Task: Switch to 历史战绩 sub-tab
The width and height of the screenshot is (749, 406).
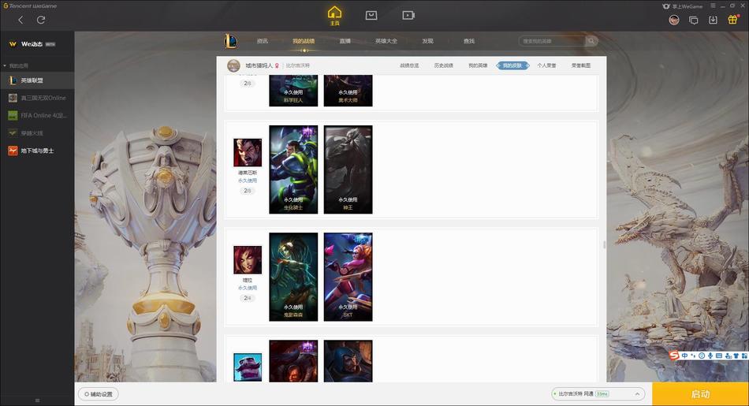Action: (444, 65)
